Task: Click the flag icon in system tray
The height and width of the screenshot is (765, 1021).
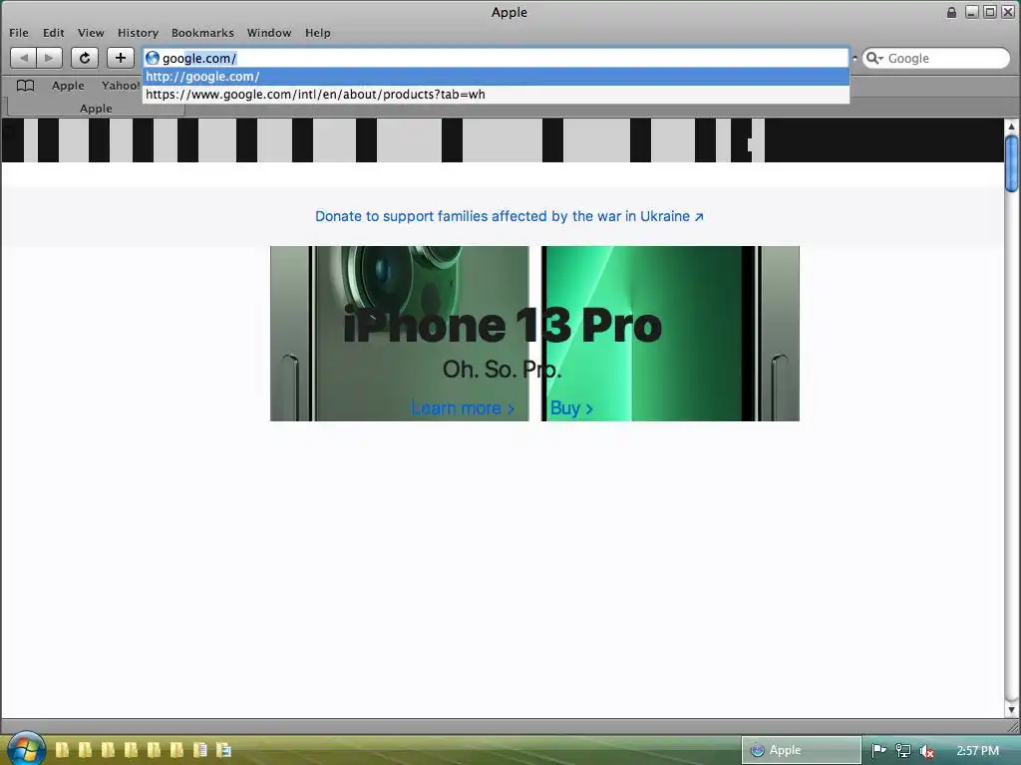Action: (x=878, y=750)
